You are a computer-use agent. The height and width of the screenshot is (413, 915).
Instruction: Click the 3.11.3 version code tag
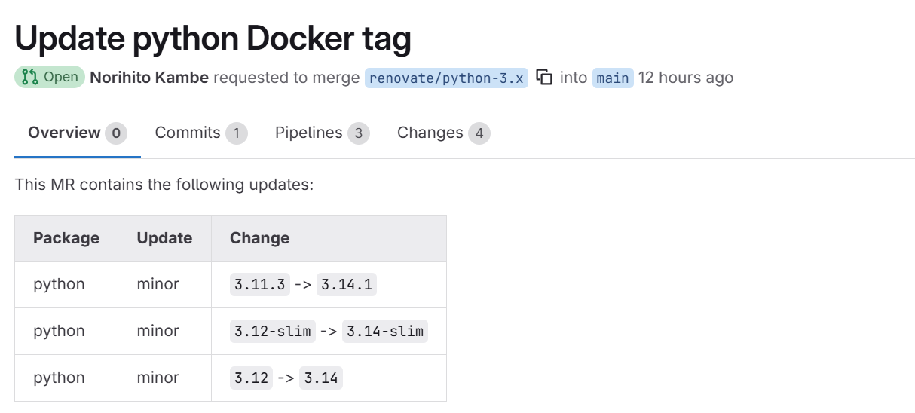tap(260, 284)
